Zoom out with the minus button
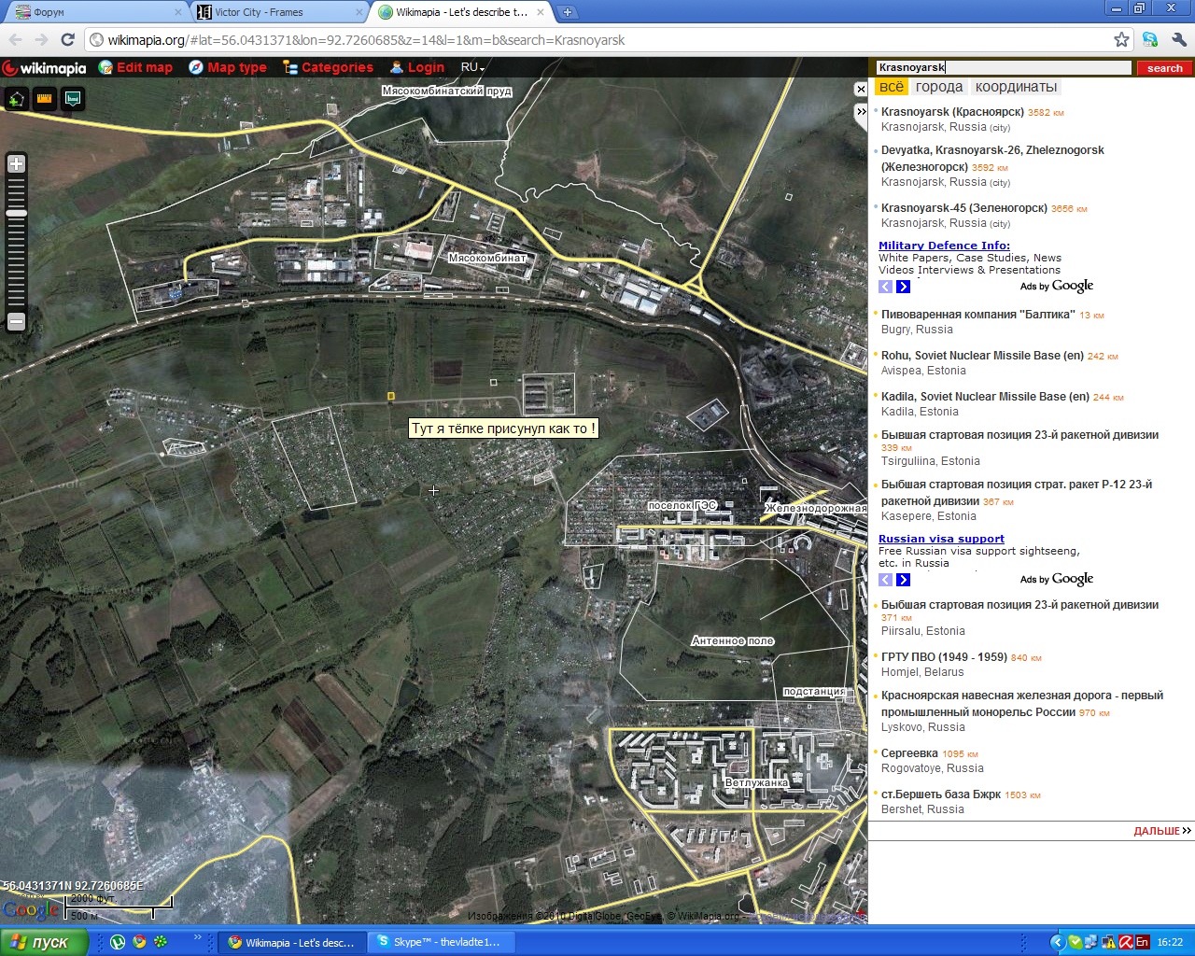 (x=16, y=322)
